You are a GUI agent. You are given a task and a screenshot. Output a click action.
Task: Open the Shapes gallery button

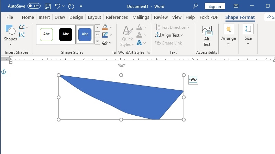[x=10, y=35]
